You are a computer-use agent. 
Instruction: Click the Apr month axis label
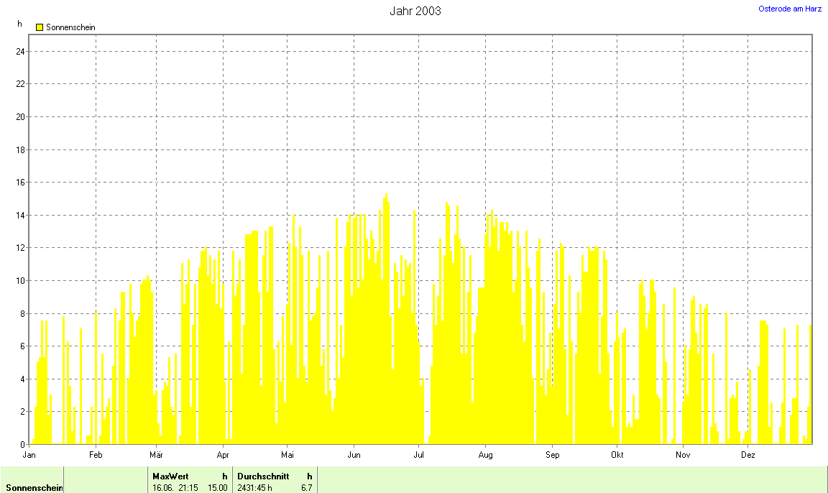coord(222,455)
